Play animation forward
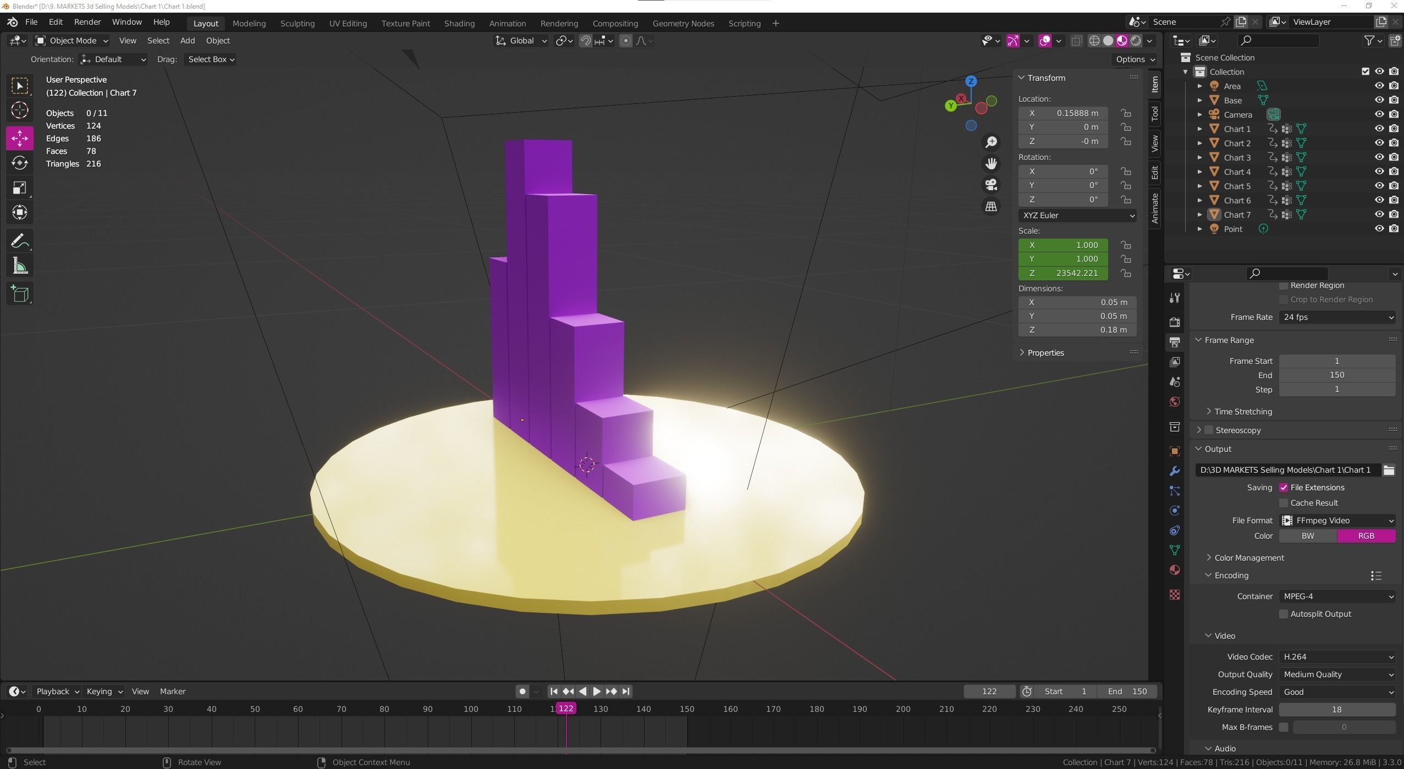The width and height of the screenshot is (1404, 769). tap(597, 691)
